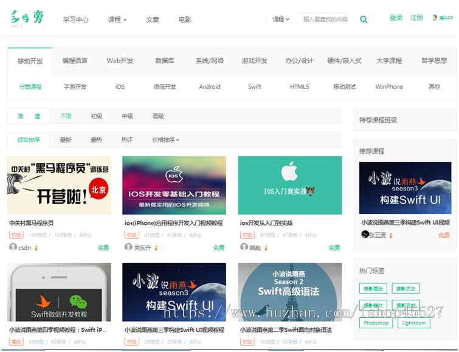Image resolution: width=459 pixels, height=352 pixels.
Task: Set difficulty filter to 中级
Action: pos(127,116)
